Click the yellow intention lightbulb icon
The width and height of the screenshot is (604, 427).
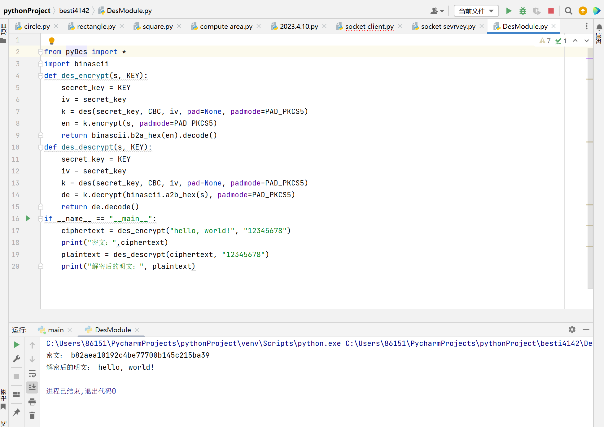52,41
